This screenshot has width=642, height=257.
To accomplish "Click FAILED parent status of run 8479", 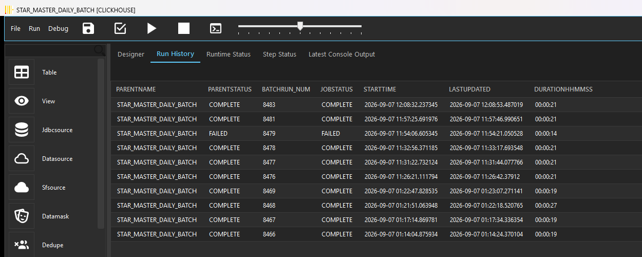I will pyautogui.click(x=218, y=134).
